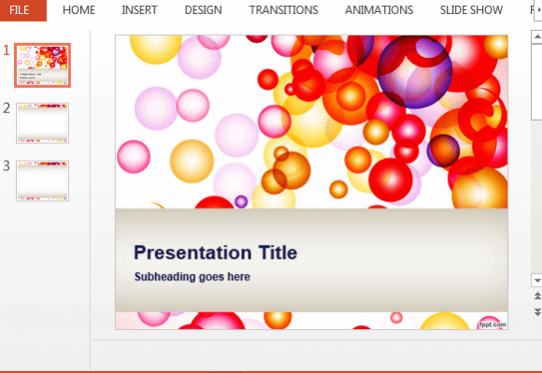Go to next slide using double-down arrow
Screen dimensions: 542x373
[x=537, y=312]
